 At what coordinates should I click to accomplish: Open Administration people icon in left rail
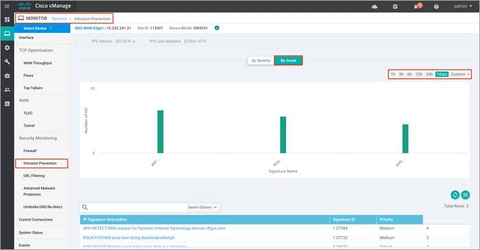(x=7, y=90)
